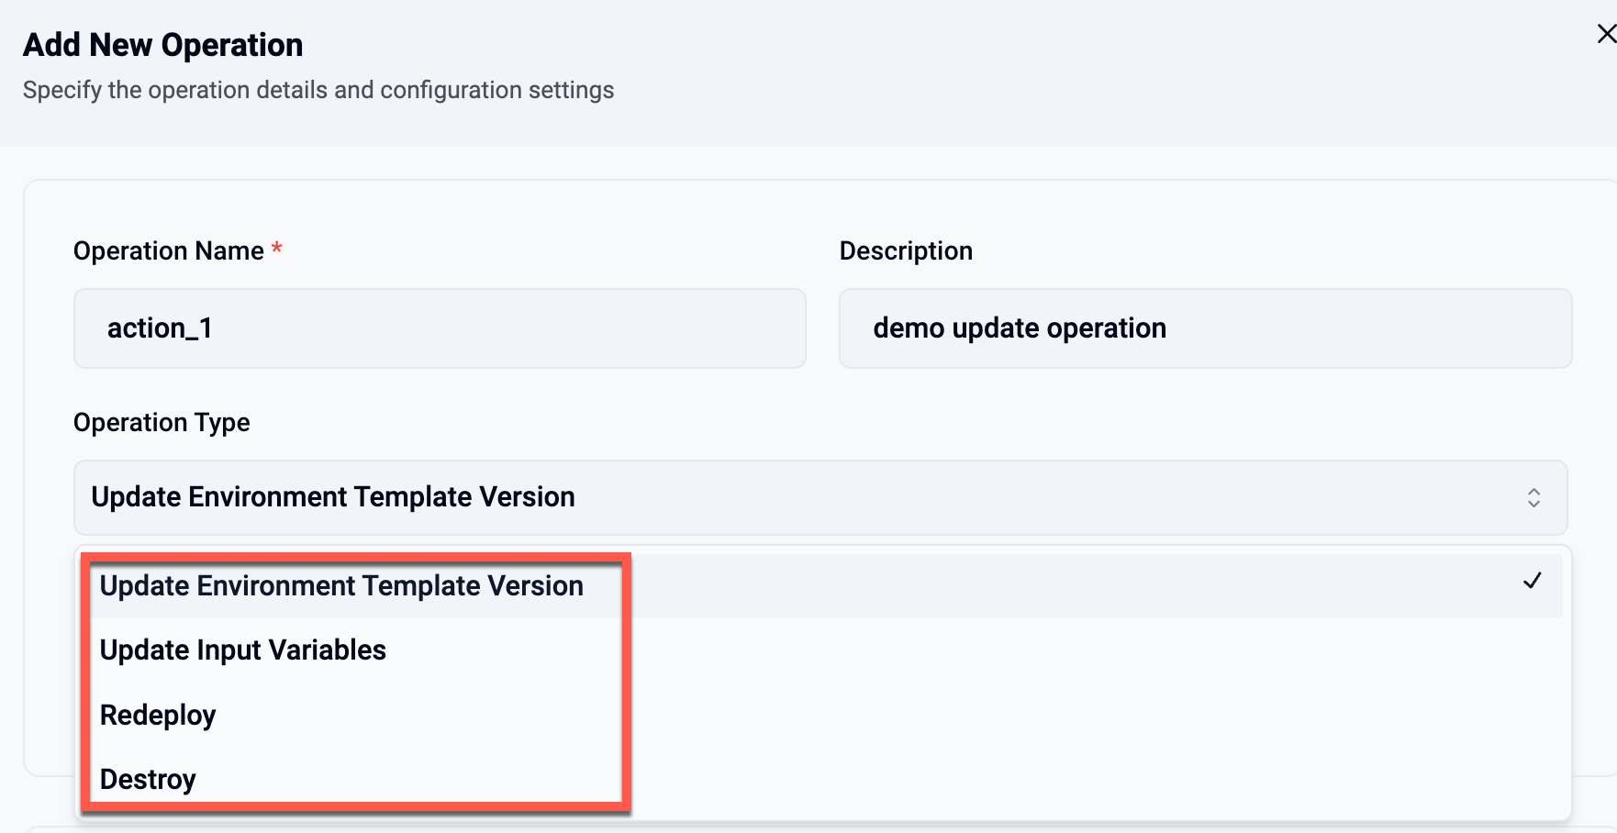Click the Operation Name label
1617x833 pixels.
[169, 250]
